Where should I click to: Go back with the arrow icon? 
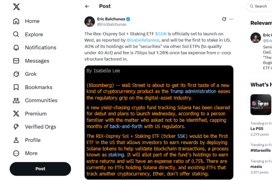(87, 6)
